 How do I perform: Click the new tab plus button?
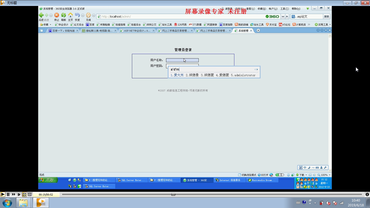tap(258, 30)
